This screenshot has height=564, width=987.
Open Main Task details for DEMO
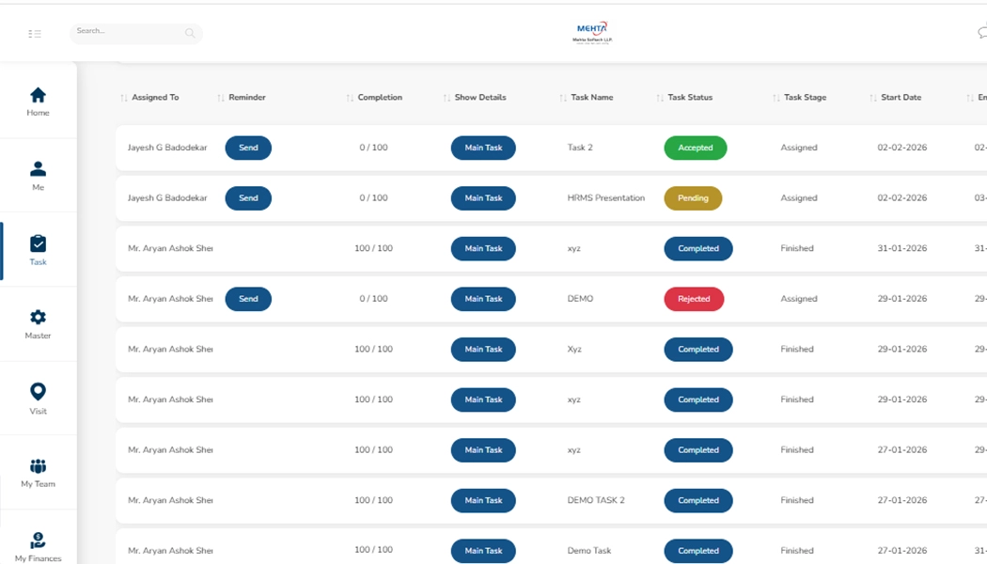[x=483, y=298]
